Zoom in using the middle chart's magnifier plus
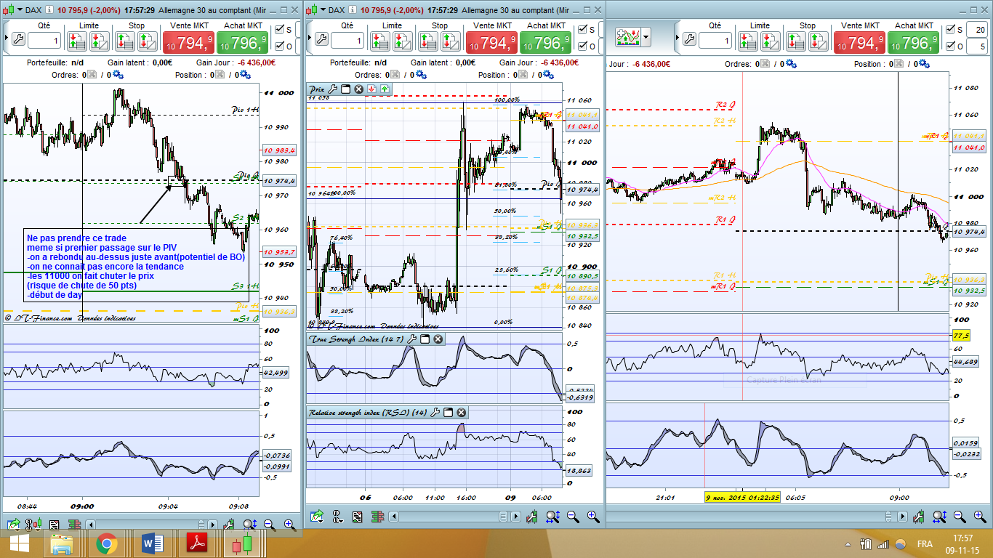 [x=593, y=517]
